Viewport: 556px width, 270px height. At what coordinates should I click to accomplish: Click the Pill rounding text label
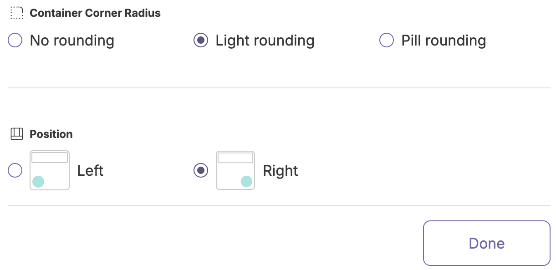coord(443,40)
